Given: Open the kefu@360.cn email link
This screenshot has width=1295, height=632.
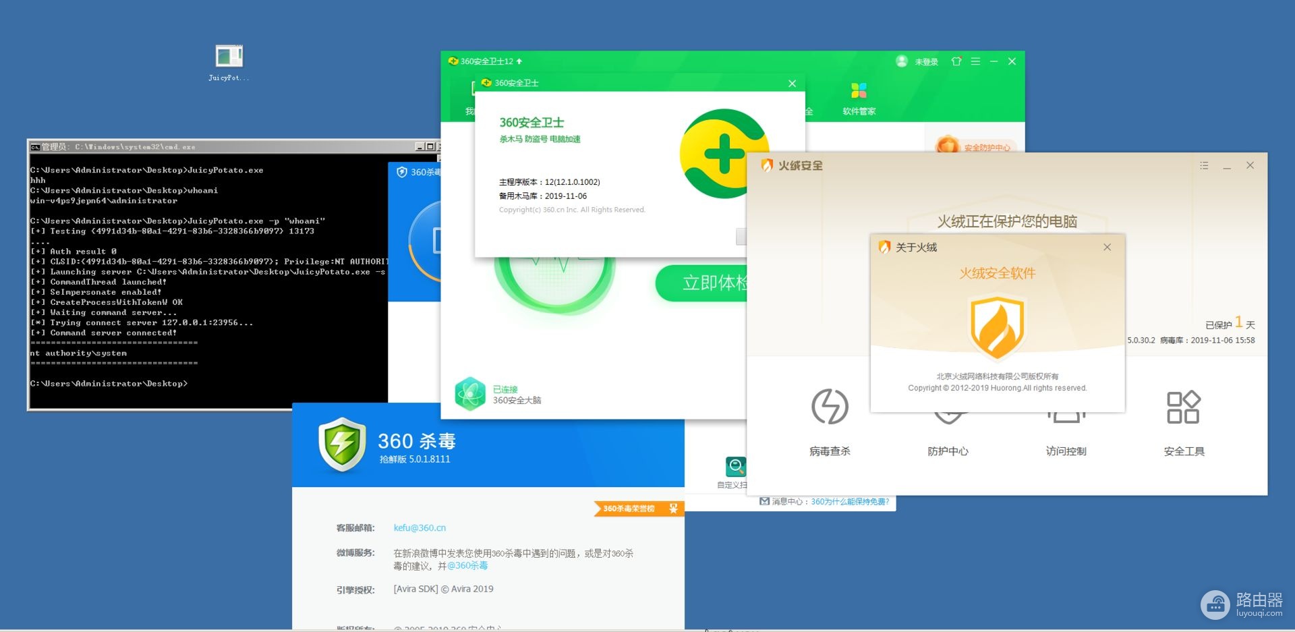Looking at the screenshot, I should click(420, 528).
